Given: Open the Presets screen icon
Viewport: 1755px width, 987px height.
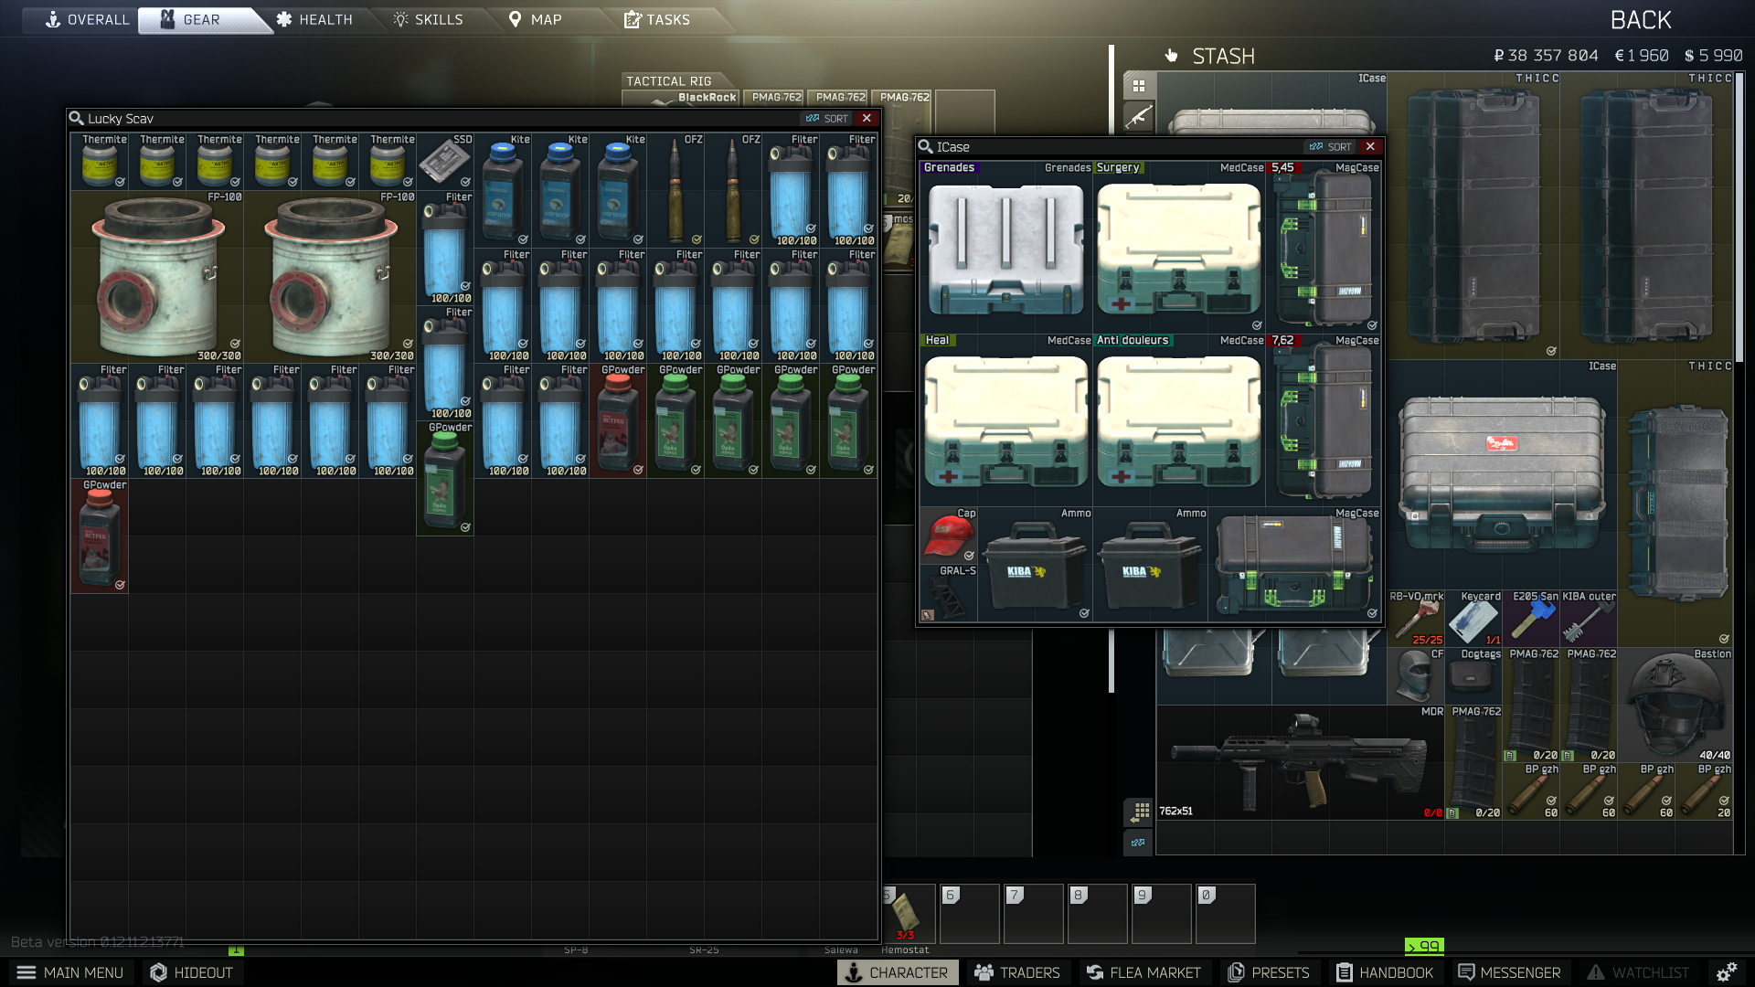Looking at the screenshot, I should pos(1270,972).
